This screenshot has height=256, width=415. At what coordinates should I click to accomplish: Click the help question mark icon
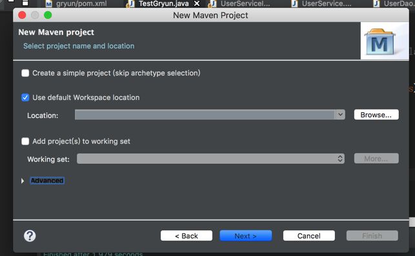click(x=30, y=235)
